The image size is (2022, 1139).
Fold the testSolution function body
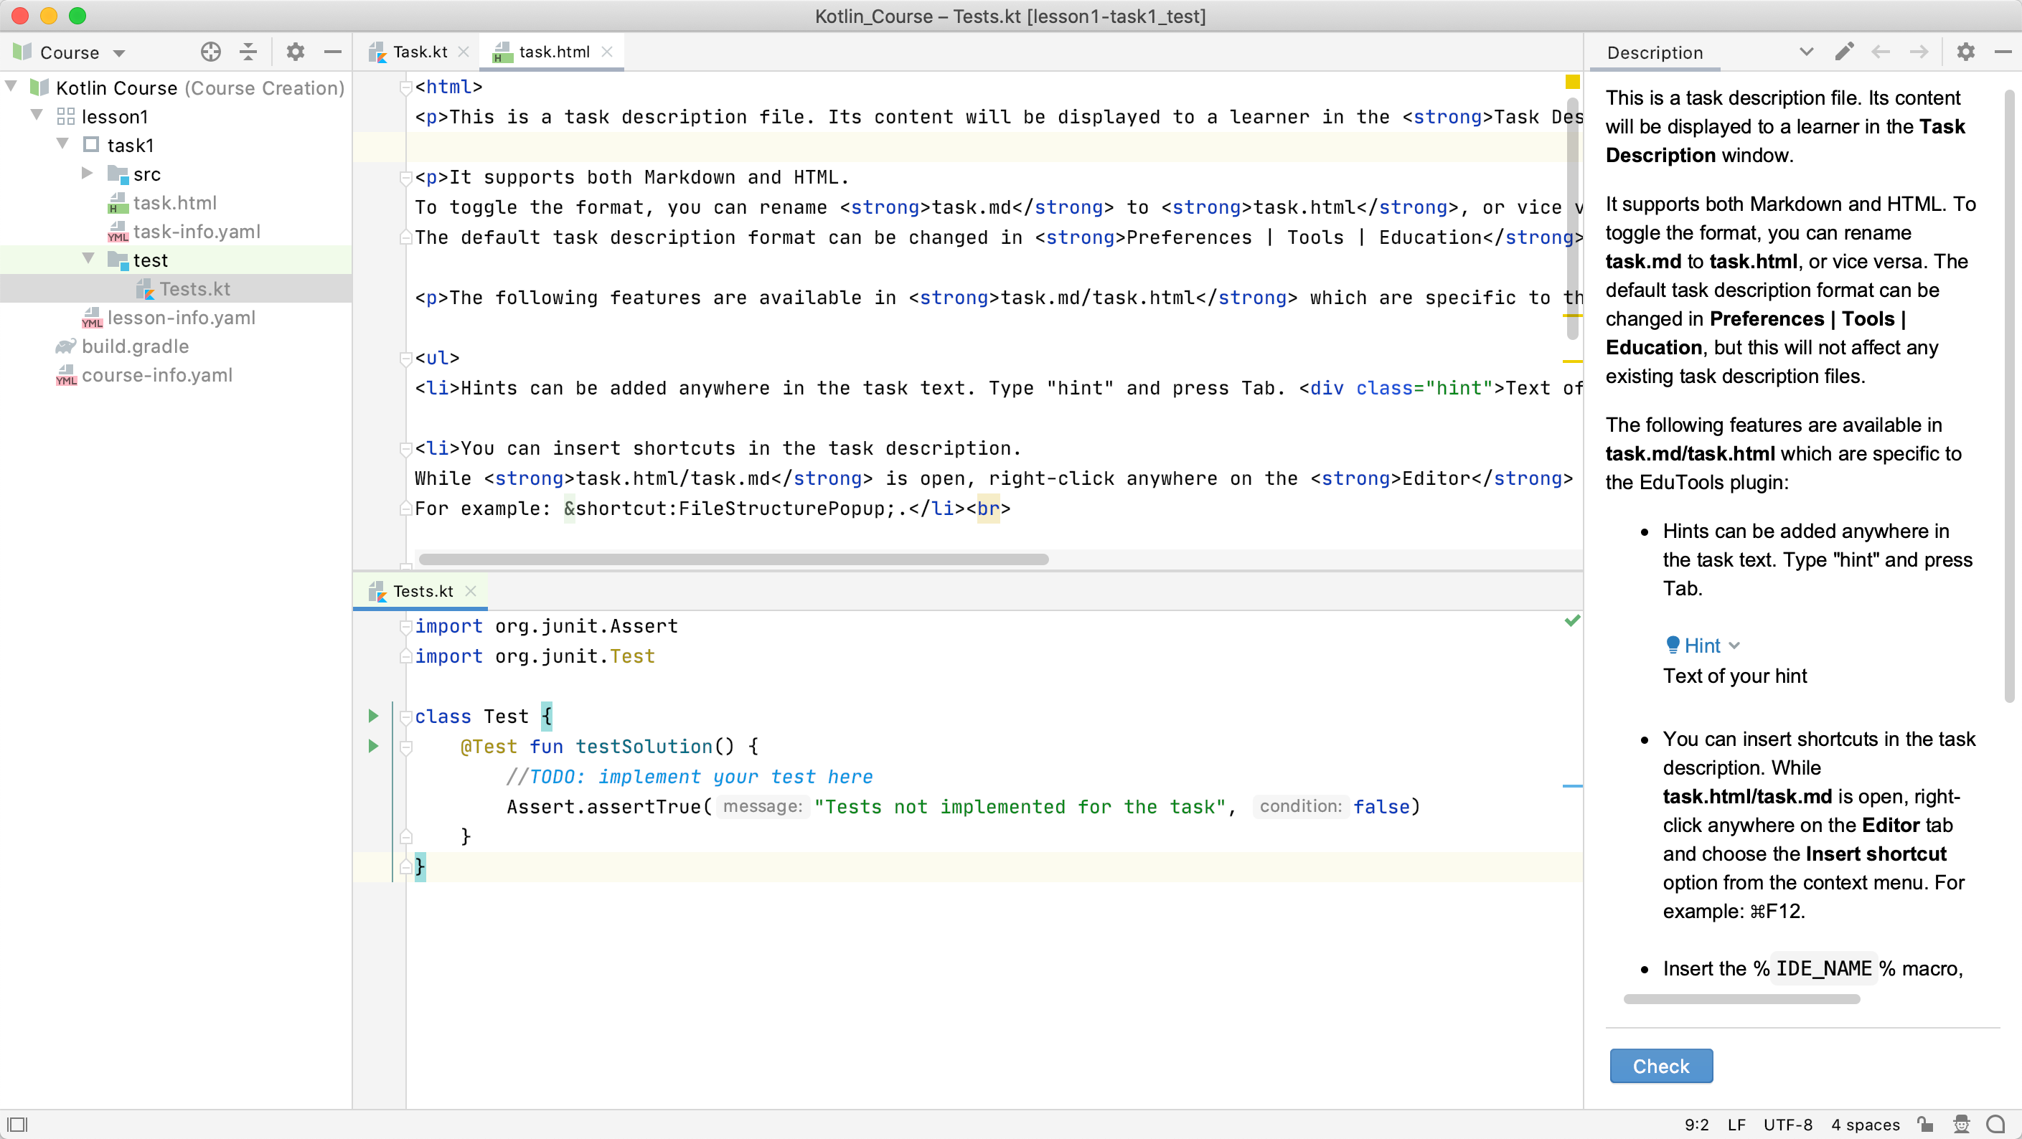point(406,747)
